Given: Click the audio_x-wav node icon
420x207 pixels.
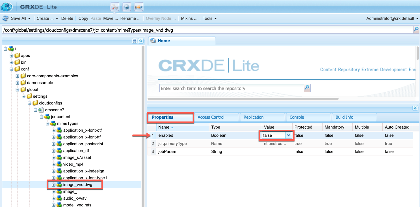Looking at the screenshot, I should pyautogui.click(x=59, y=198).
